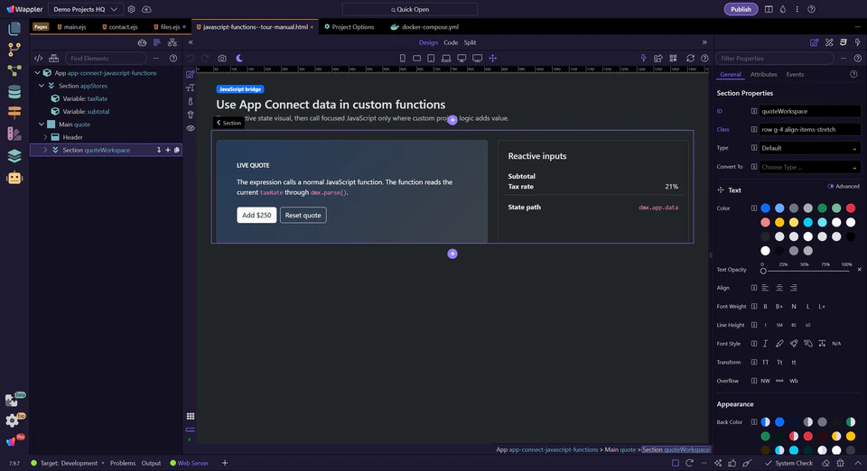This screenshot has width=867, height=471.
Task: Collapse the App app-connect-javascript-functions node
Action: click(x=37, y=73)
